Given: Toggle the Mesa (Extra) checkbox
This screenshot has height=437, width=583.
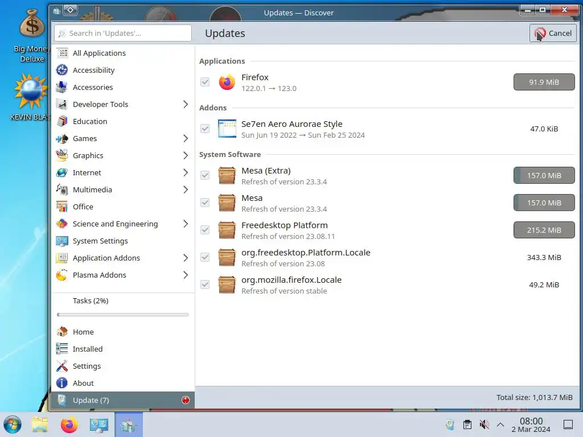Looking at the screenshot, I should 205,175.
